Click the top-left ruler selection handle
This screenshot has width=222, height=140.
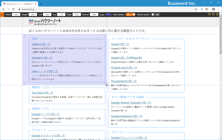24,36
